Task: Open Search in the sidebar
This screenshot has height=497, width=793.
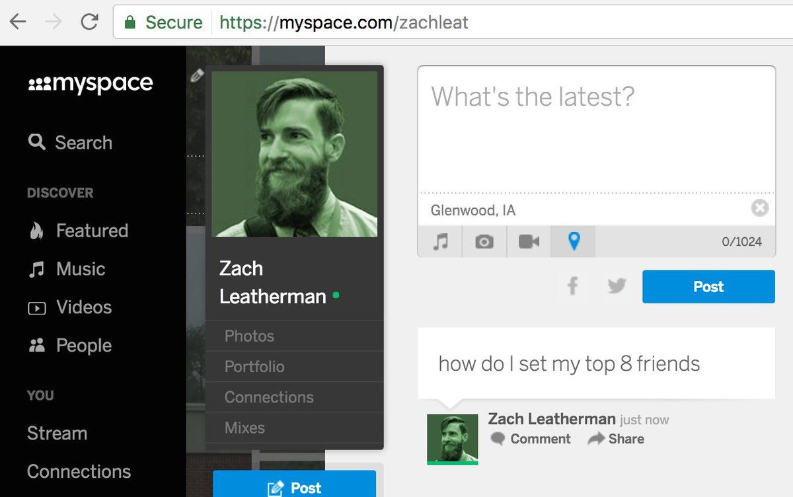Action: point(70,142)
